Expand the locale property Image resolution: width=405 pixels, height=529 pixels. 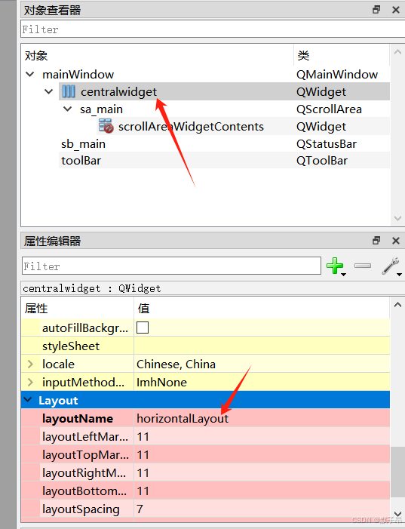[x=30, y=364]
